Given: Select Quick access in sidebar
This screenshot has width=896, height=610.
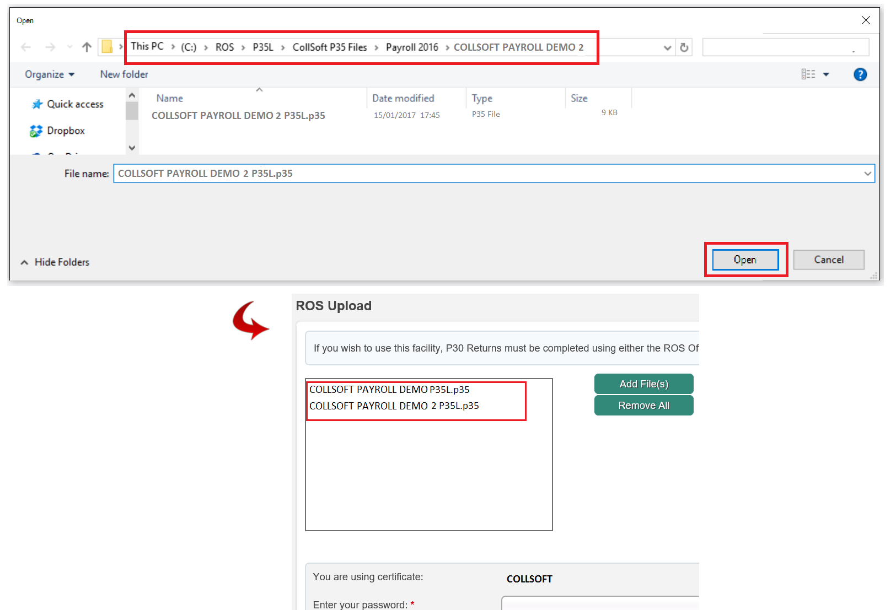Looking at the screenshot, I should pyautogui.click(x=74, y=104).
